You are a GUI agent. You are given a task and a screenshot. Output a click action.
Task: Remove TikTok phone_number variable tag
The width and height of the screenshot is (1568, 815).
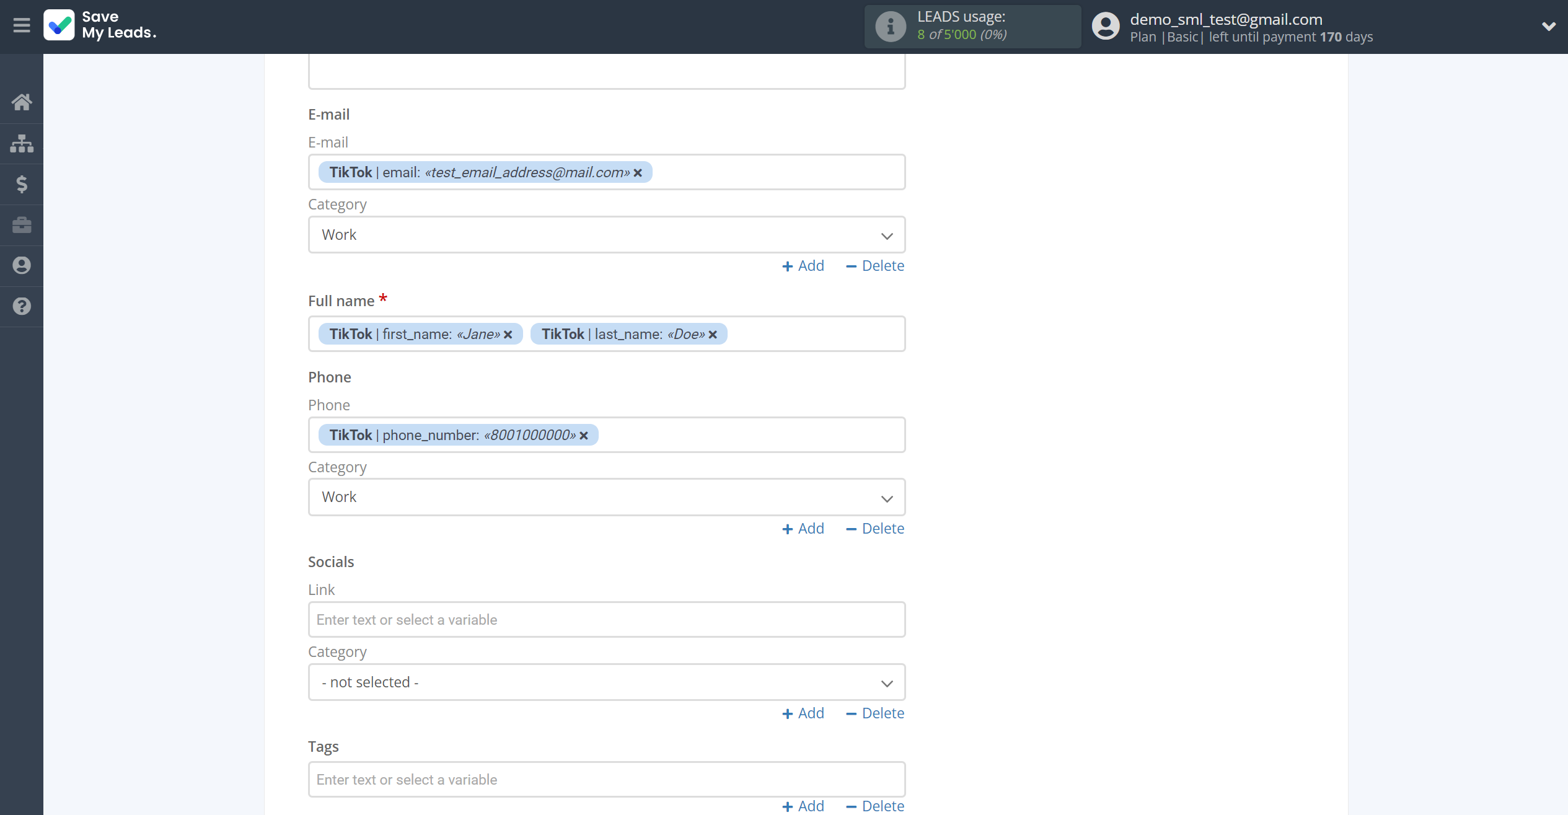pyautogui.click(x=585, y=434)
